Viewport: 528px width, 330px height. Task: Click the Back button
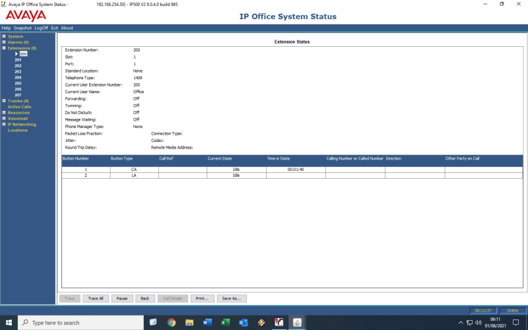pos(145,298)
